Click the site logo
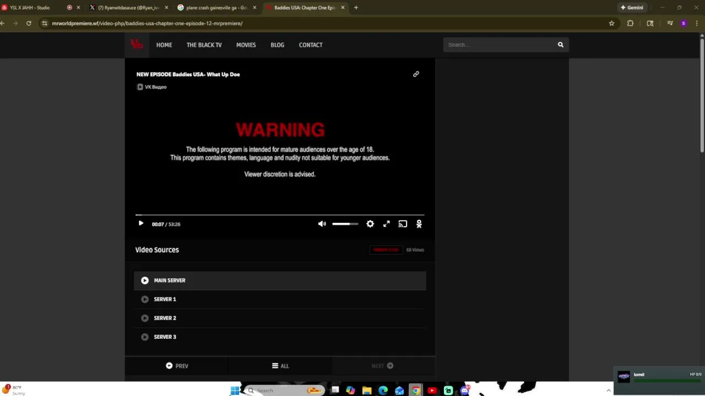The width and height of the screenshot is (705, 396). click(137, 45)
